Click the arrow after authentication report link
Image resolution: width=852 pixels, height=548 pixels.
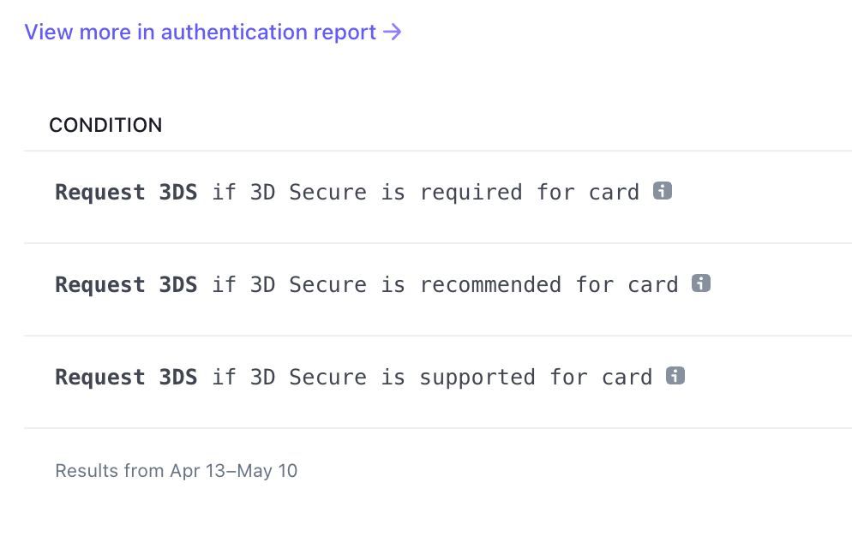click(x=393, y=33)
